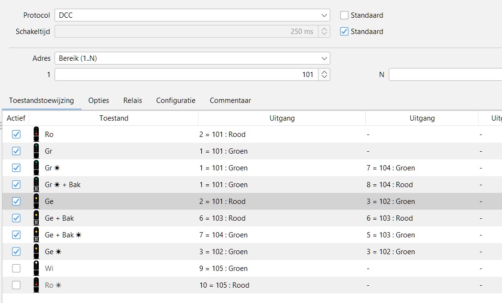Select signal icon in Ge + Bak row
Viewport: 502px width, 303px height.
click(36, 218)
